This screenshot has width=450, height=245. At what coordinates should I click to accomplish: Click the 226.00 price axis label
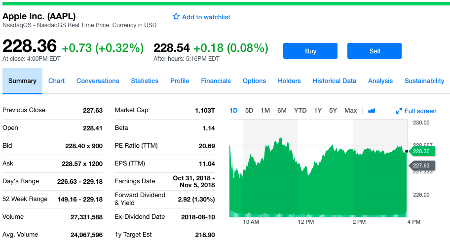pos(421,195)
